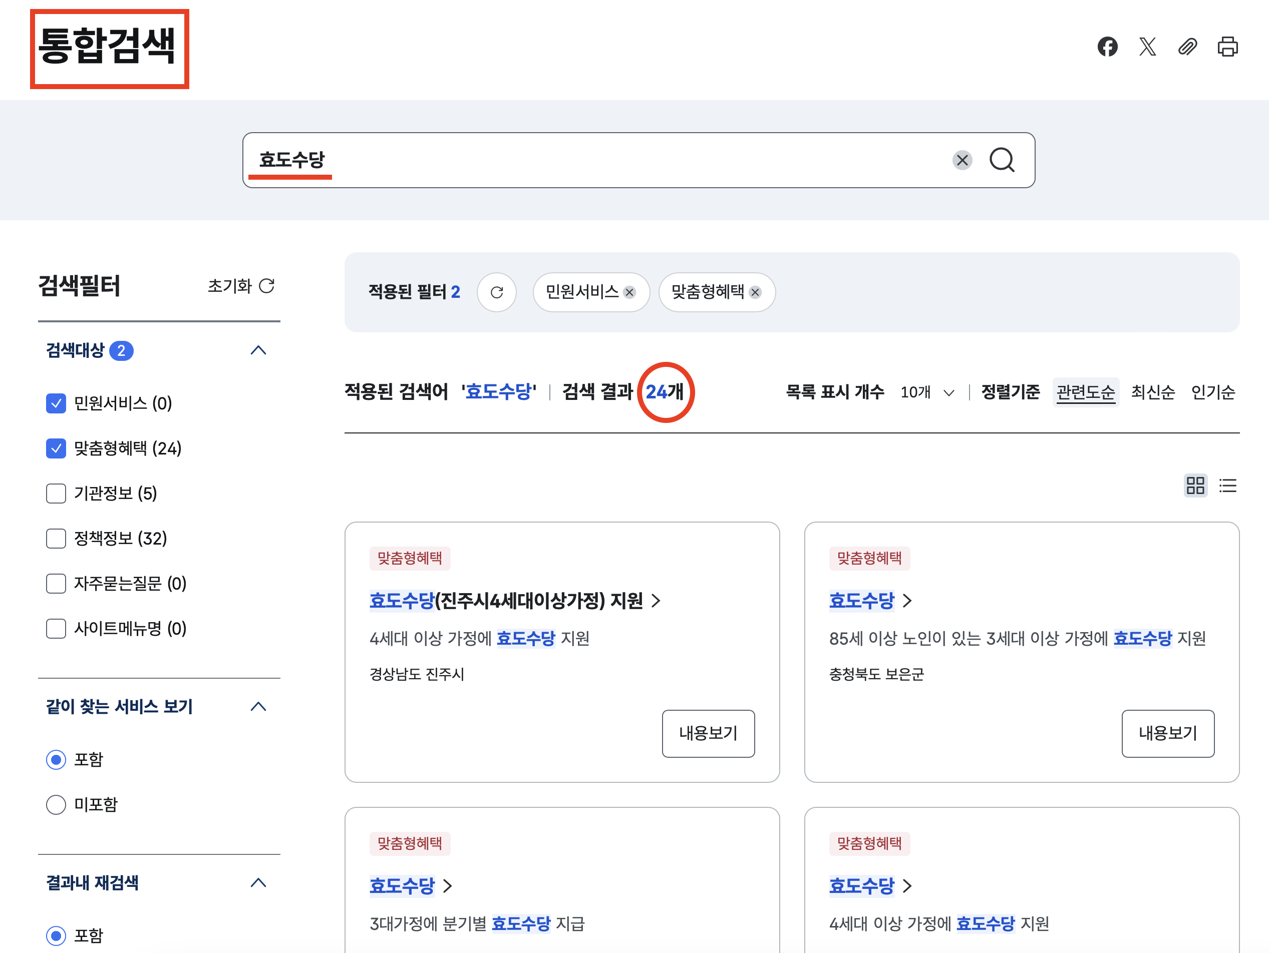Click the 검색대상 heading label
Screen dimensions: 1269x953
click(x=75, y=350)
